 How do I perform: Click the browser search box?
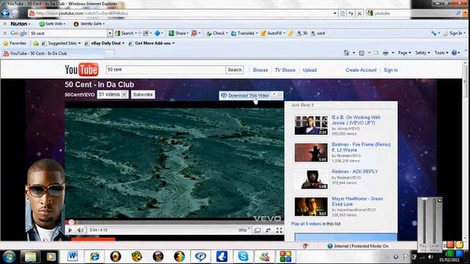pos(413,13)
